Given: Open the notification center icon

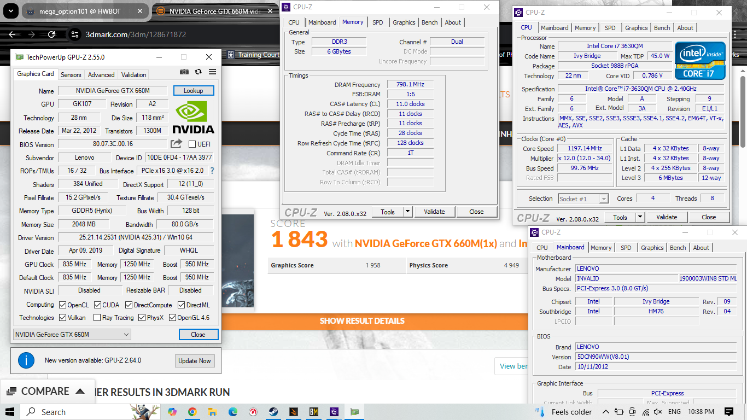Looking at the screenshot, I should point(729,412).
